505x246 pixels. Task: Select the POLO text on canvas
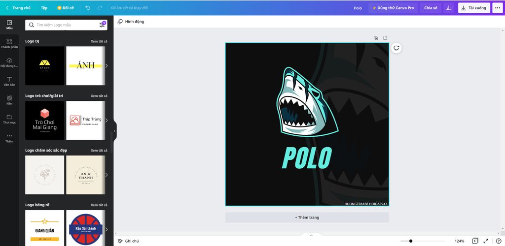307,157
